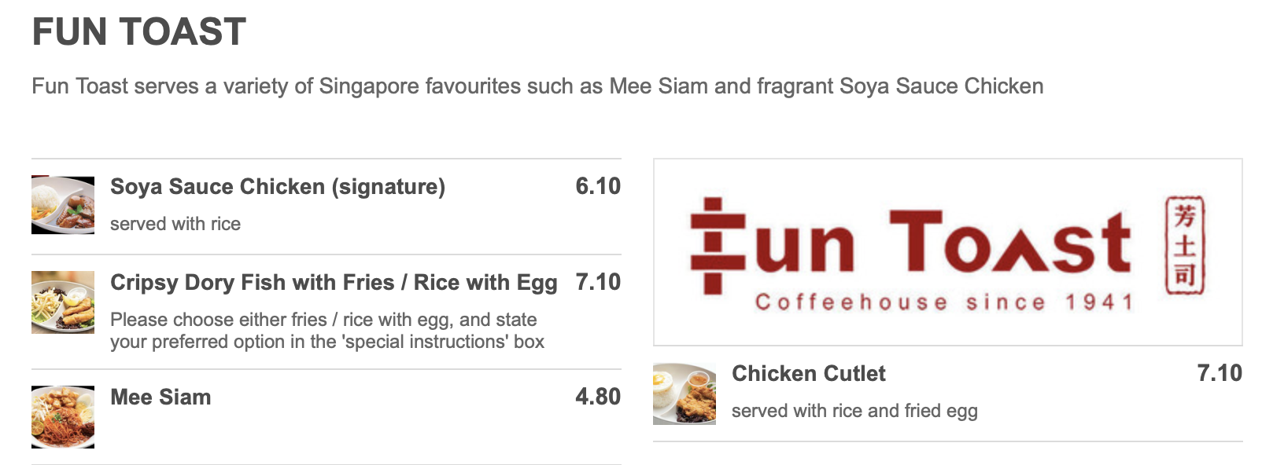The height and width of the screenshot is (465, 1262).
Task: Click the 'Coffeehouse since 1941' tagline
Action: click(x=943, y=302)
